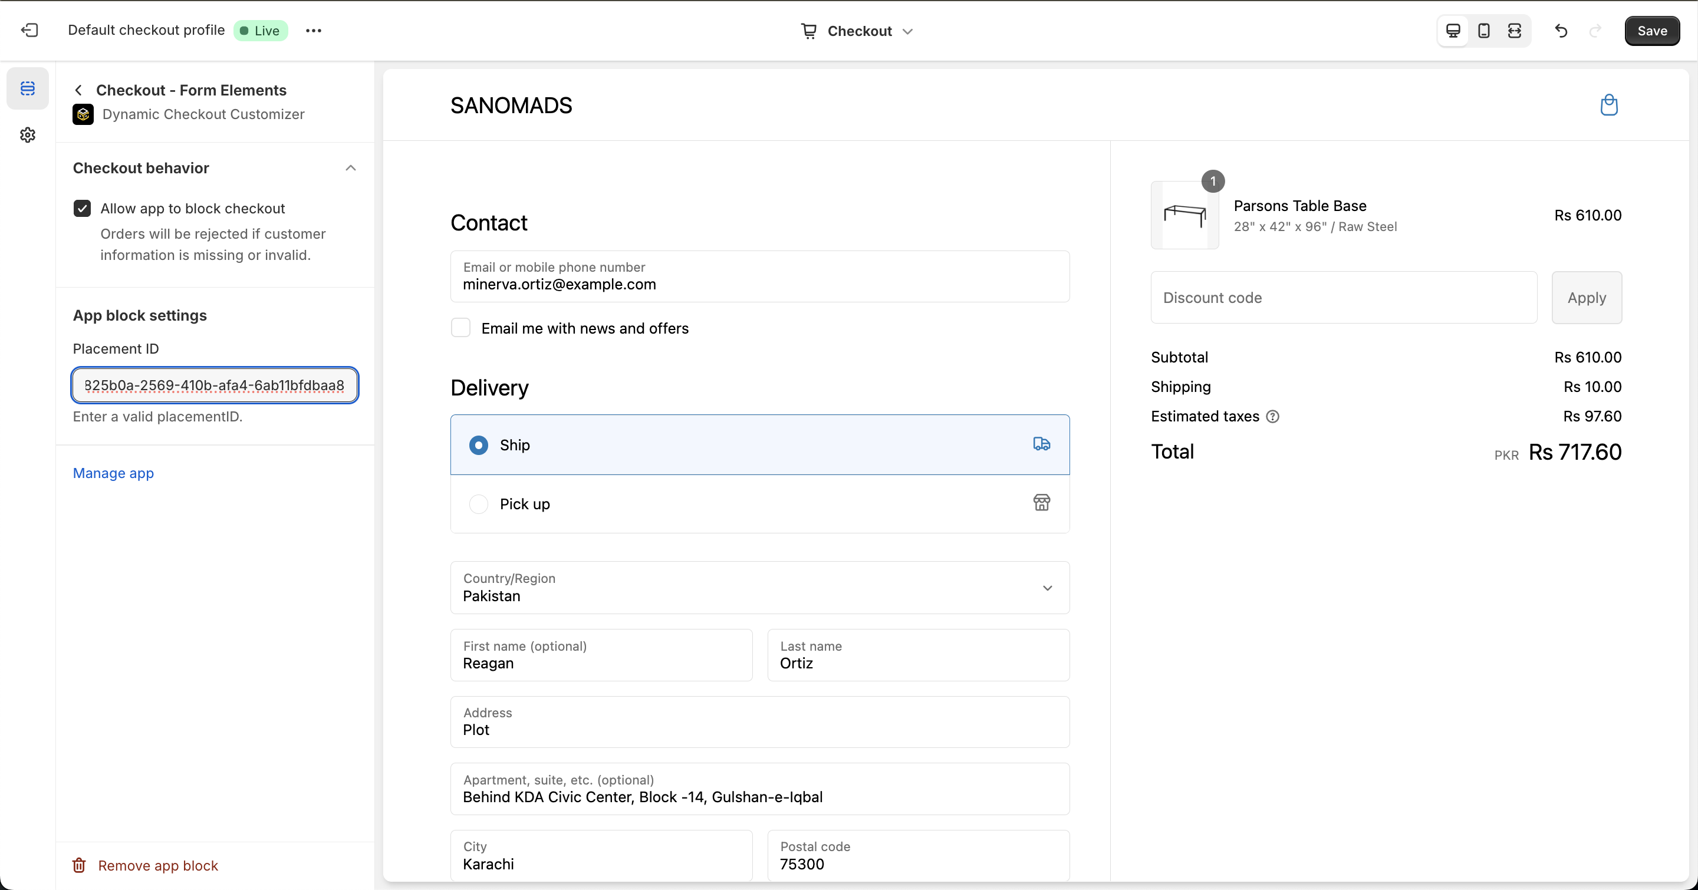Open the Checkout page selector dropdown
1698x890 pixels.
[x=856, y=31]
